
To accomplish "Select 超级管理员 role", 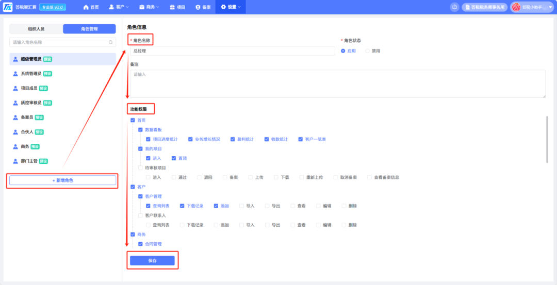I will point(62,59).
